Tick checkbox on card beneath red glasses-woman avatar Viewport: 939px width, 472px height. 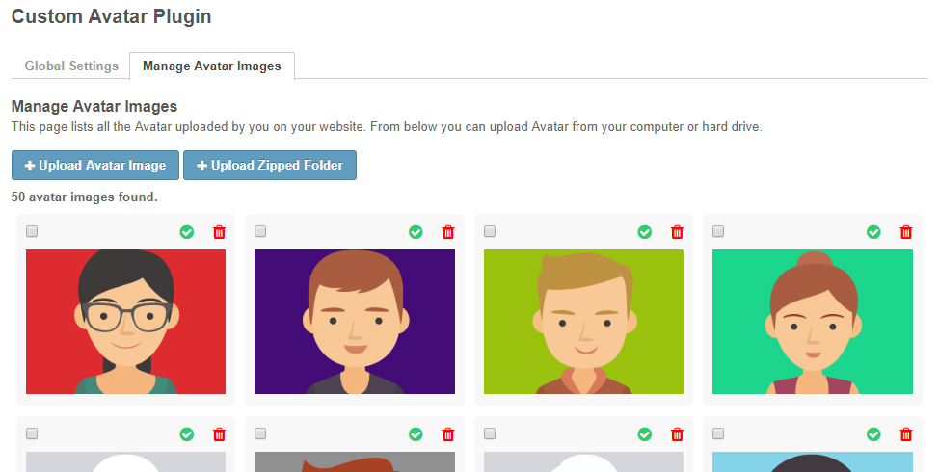point(32,433)
